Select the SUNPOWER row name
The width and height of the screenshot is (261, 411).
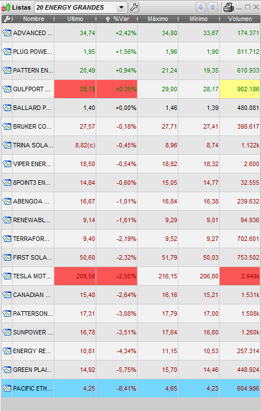tap(32, 332)
